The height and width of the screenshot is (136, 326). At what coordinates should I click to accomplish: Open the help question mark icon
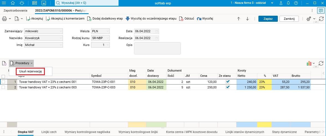tap(296, 3)
